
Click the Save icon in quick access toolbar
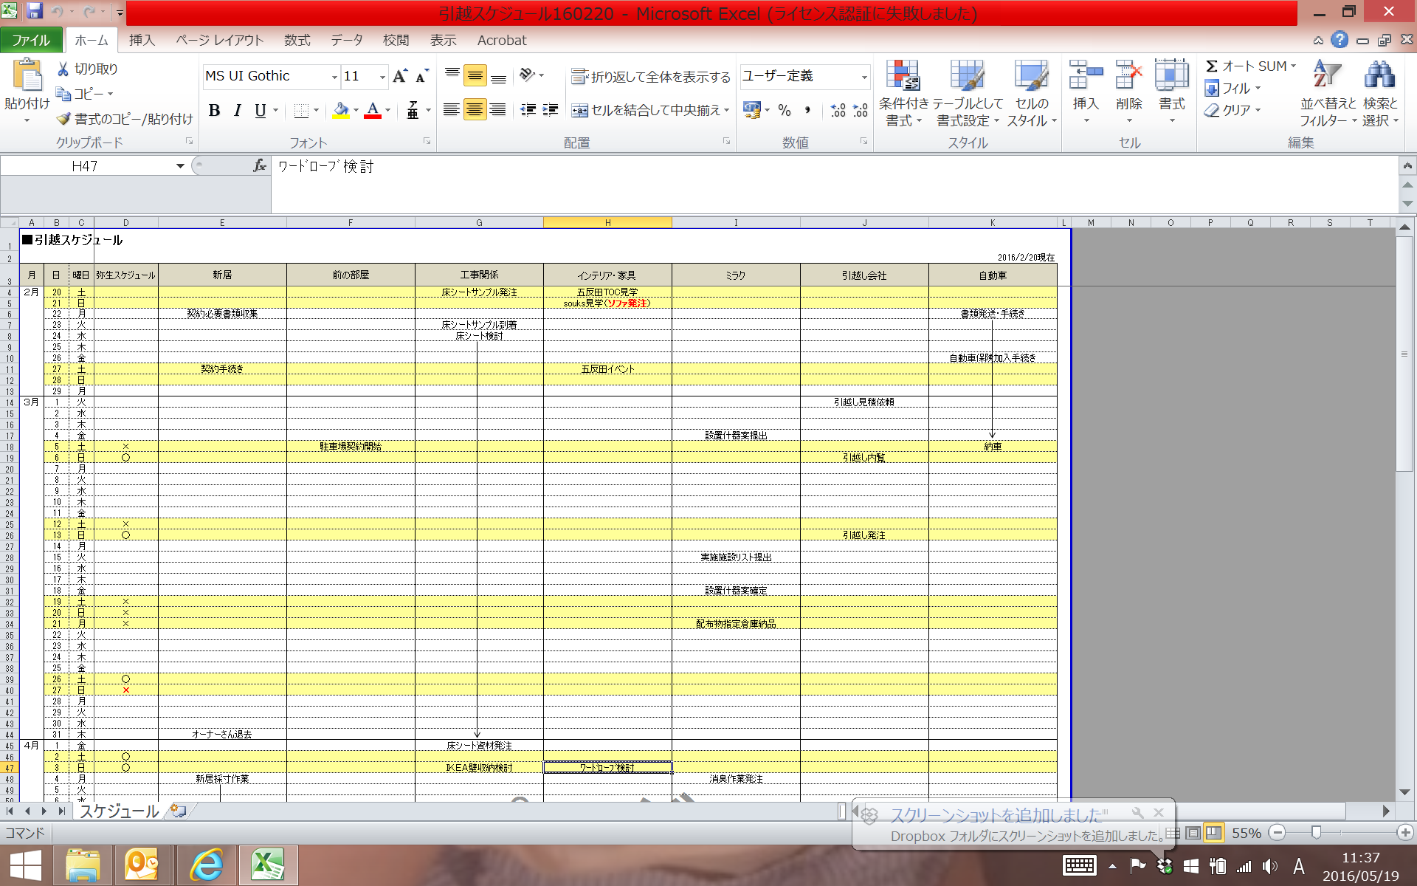(34, 11)
